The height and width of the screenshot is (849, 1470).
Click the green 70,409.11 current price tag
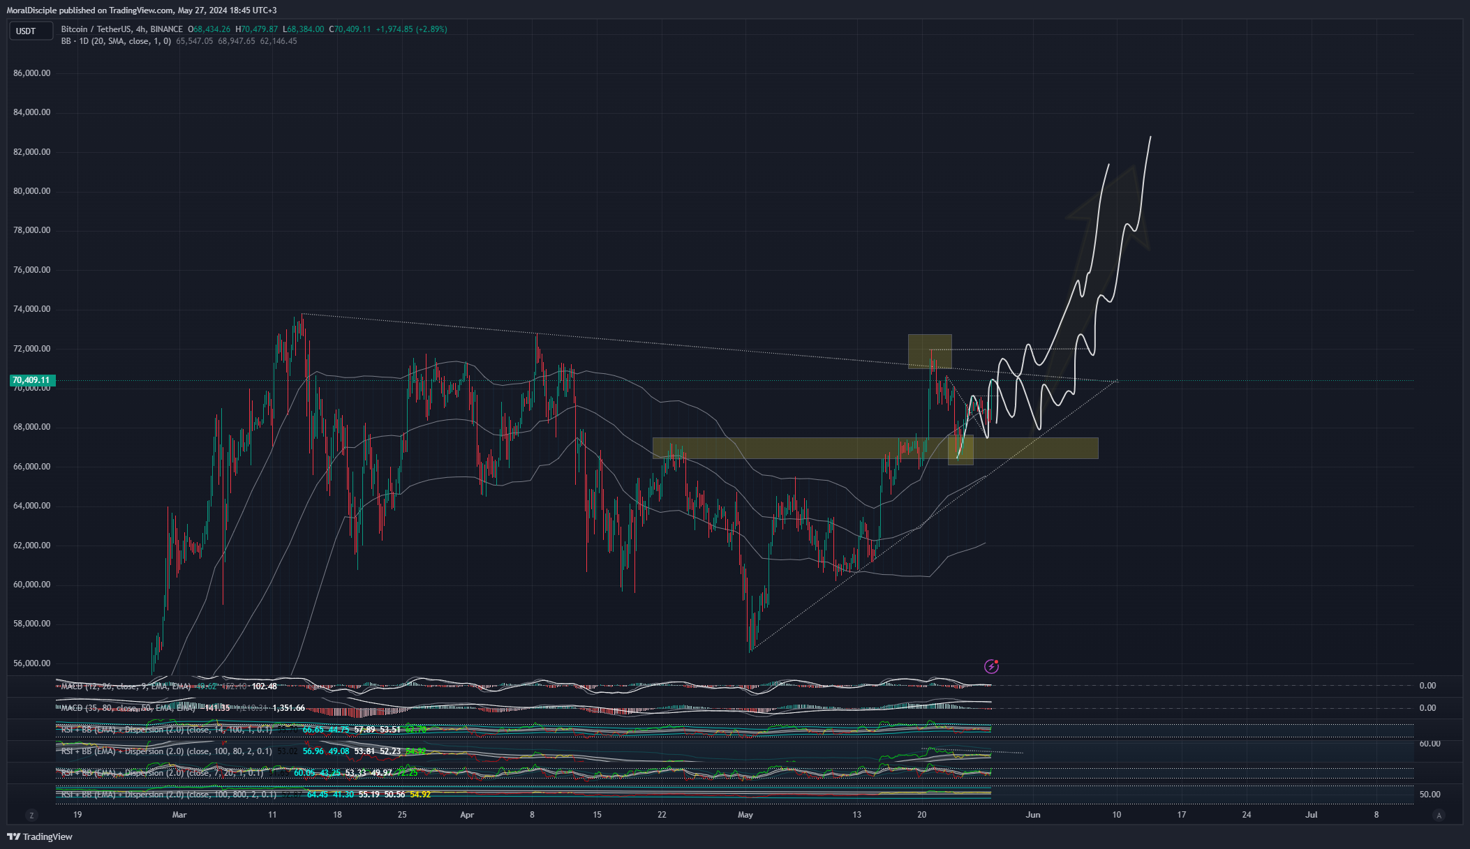[x=31, y=380]
